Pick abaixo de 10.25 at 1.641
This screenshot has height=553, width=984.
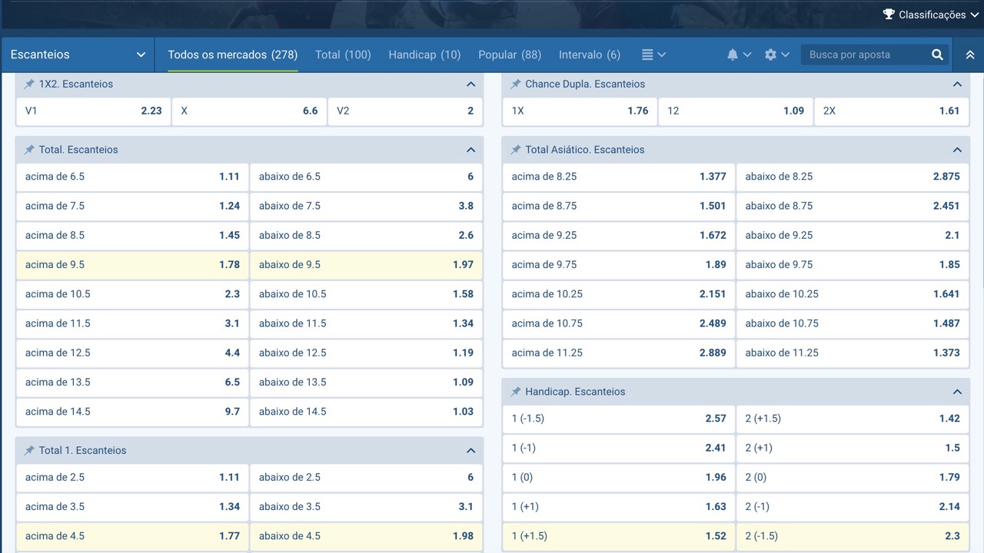point(852,294)
